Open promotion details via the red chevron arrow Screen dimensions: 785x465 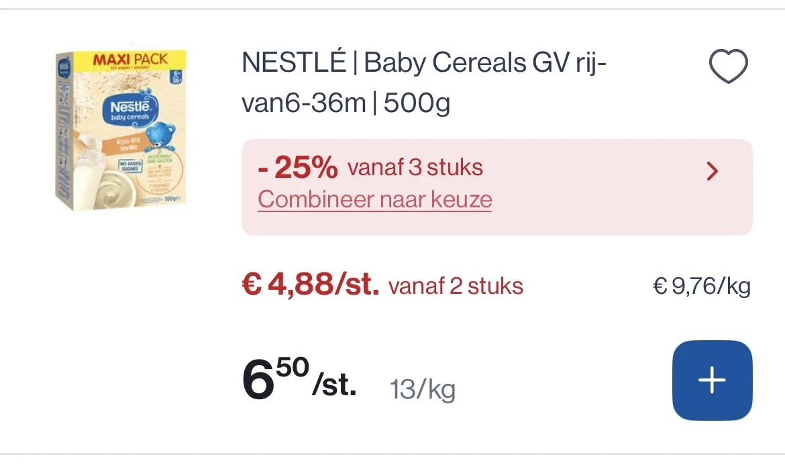[713, 172]
